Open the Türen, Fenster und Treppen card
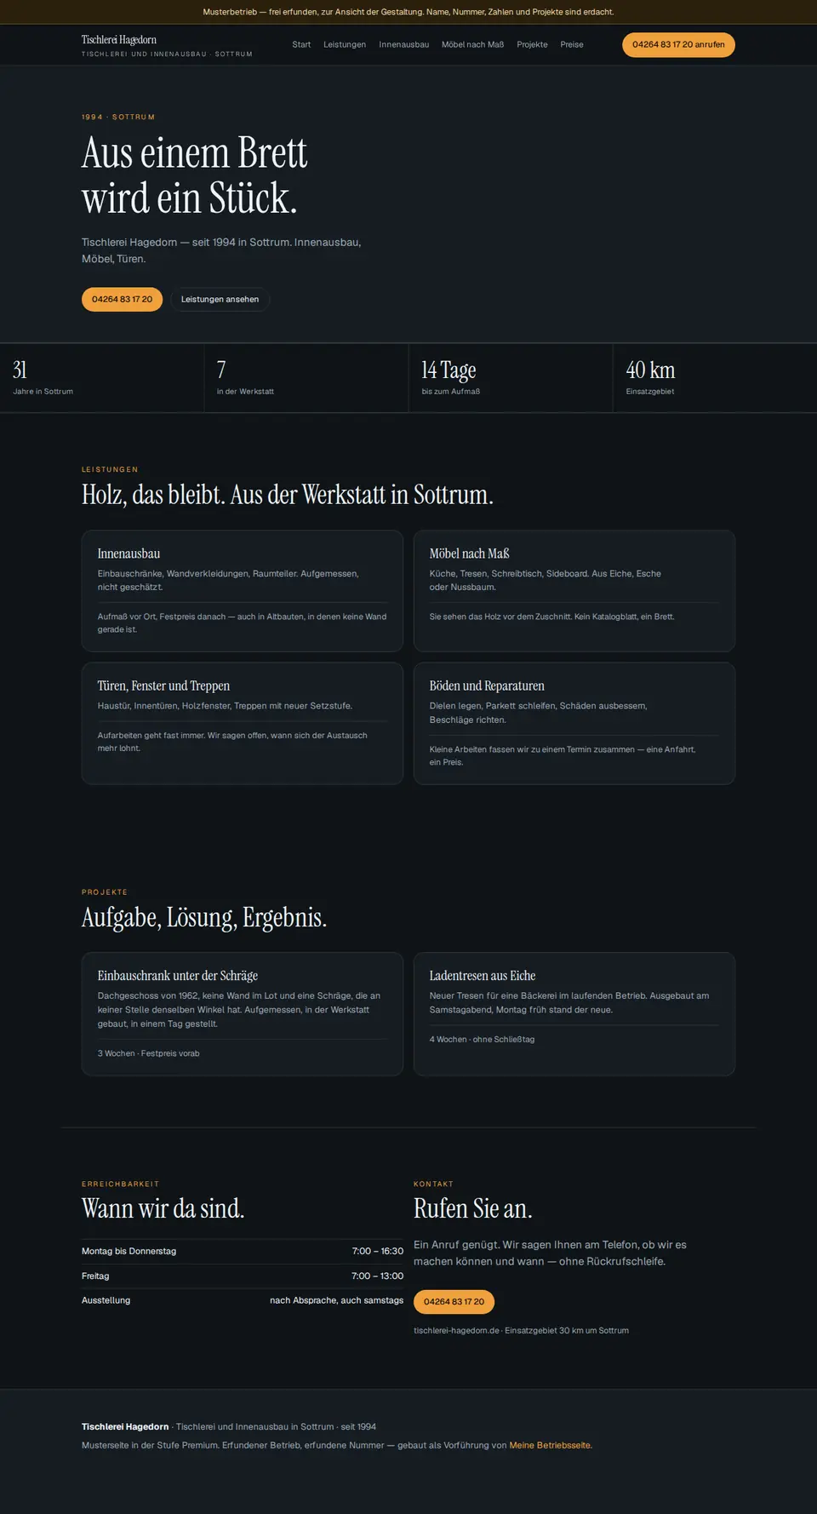The height and width of the screenshot is (1514, 817). 243,723
